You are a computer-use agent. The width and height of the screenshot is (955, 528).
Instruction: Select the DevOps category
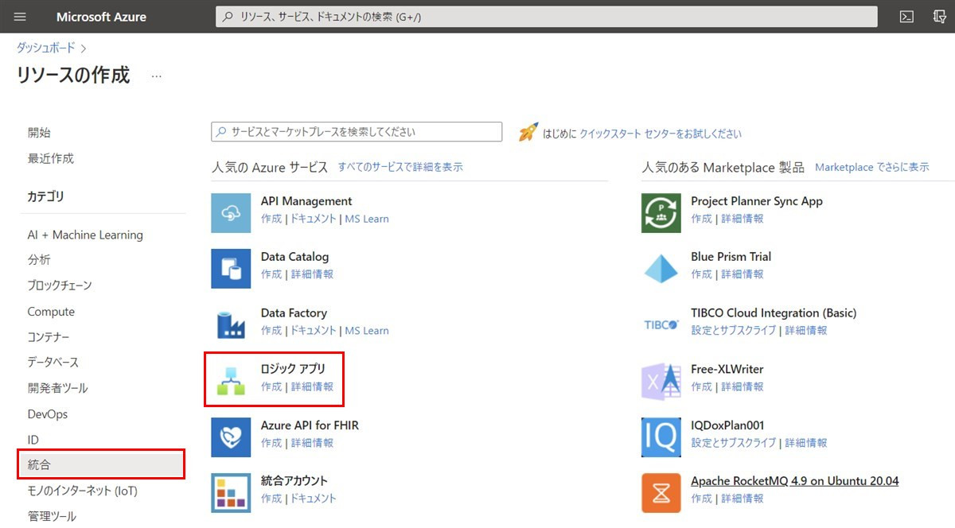pos(48,414)
